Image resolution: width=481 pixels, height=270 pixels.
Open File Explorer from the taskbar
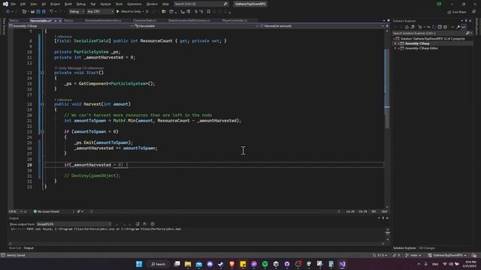(x=188, y=264)
